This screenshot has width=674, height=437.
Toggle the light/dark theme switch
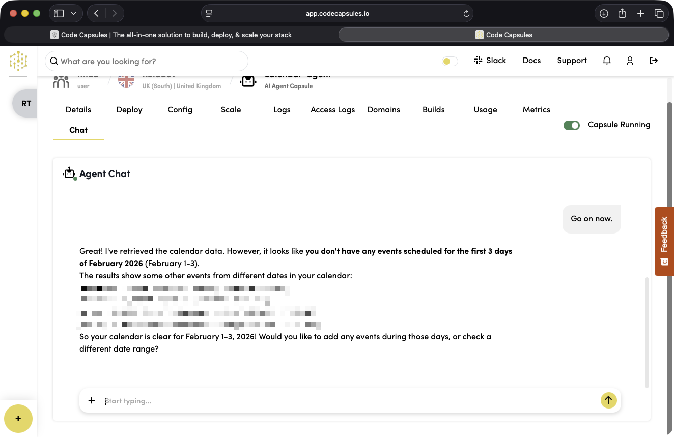[450, 61]
